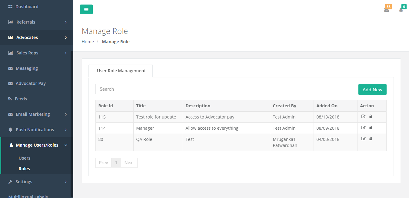This screenshot has width=409, height=198.
Task: Click the edit icon for role 115
Action: pyautogui.click(x=363, y=116)
